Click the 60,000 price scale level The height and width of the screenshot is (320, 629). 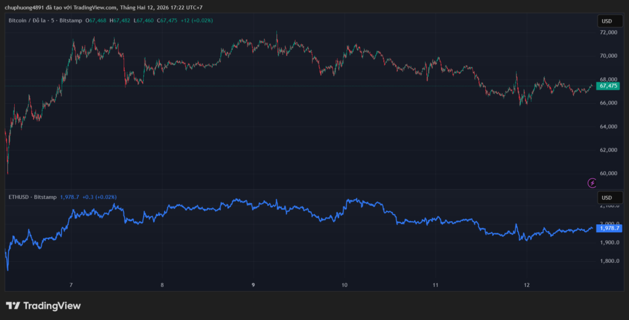[x=608, y=173]
